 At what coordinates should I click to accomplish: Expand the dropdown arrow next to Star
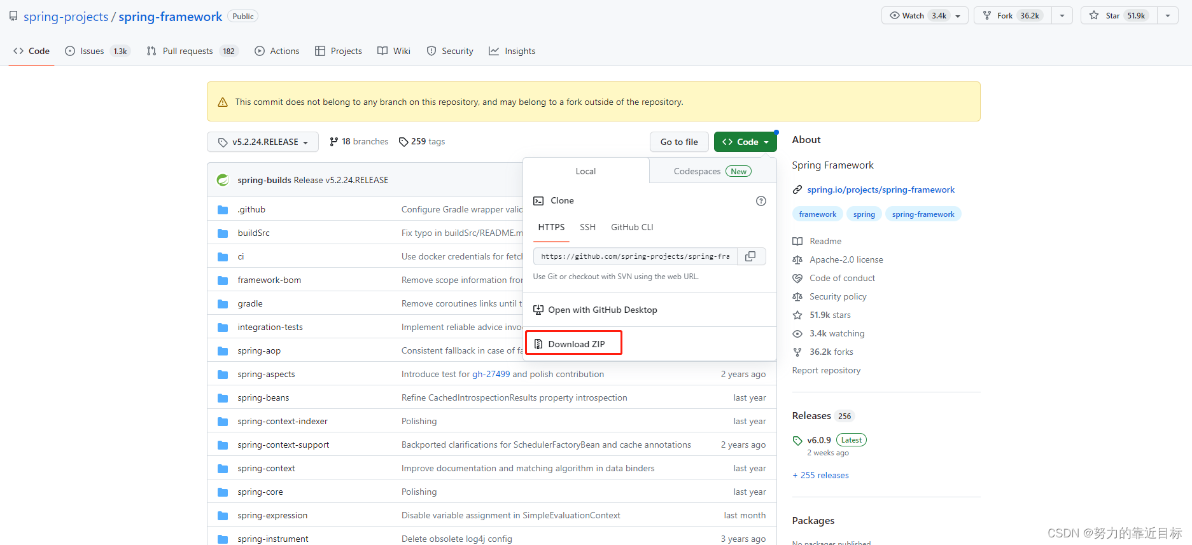[1168, 15]
